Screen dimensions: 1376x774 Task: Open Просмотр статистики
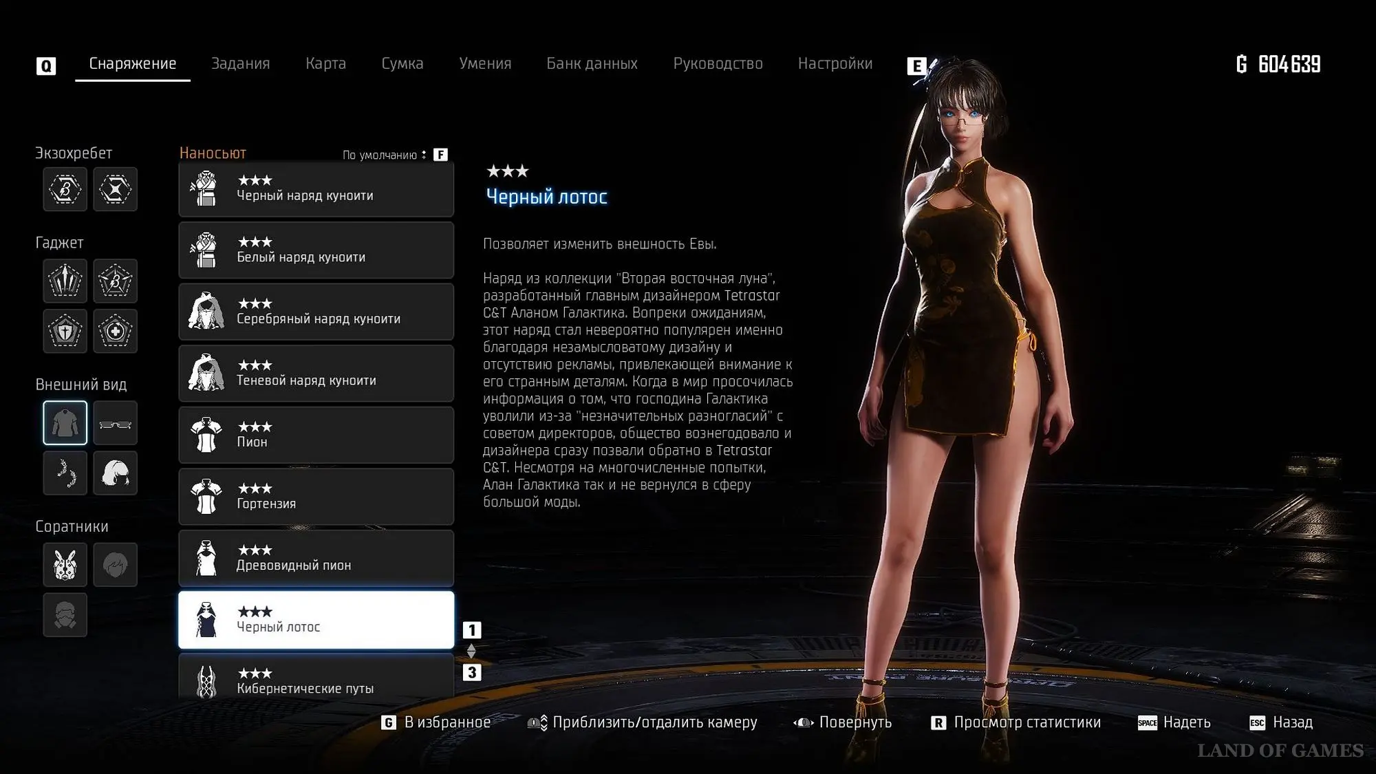pos(1015,722)
